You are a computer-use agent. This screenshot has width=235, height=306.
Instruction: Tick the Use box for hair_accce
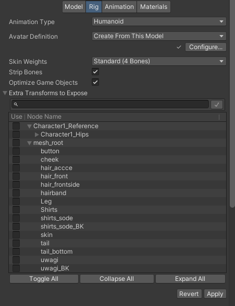pyautogui.click(x=16, y=168)
